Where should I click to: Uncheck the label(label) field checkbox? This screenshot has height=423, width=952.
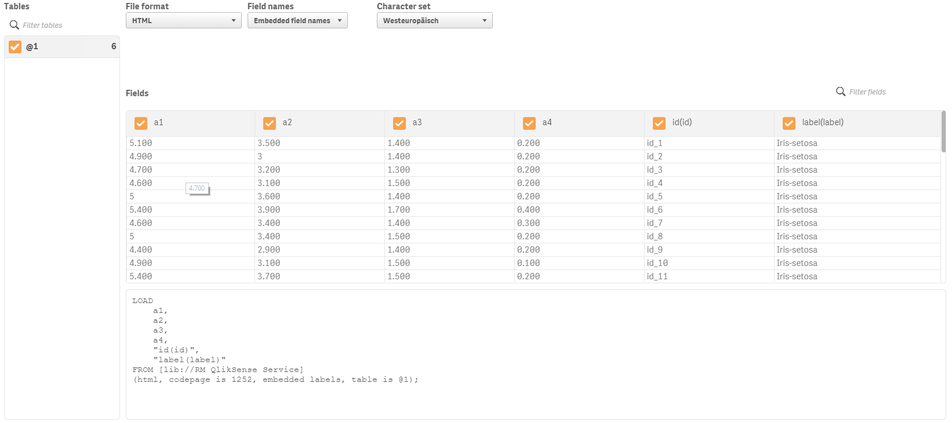click(789, 123)
